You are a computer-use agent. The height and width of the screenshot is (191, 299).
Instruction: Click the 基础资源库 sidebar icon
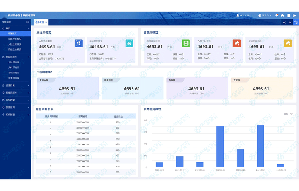[x=3, y=93]
